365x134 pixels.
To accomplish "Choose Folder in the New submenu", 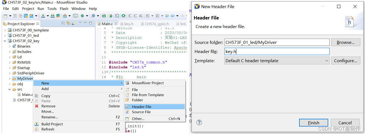I will (155, 100).
